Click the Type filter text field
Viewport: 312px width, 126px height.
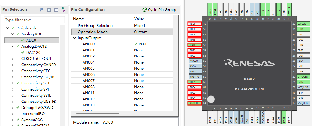tap(34, 20)
